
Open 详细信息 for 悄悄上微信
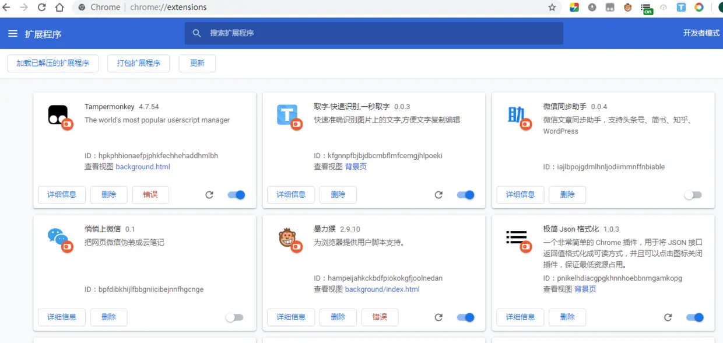[62, 317]
